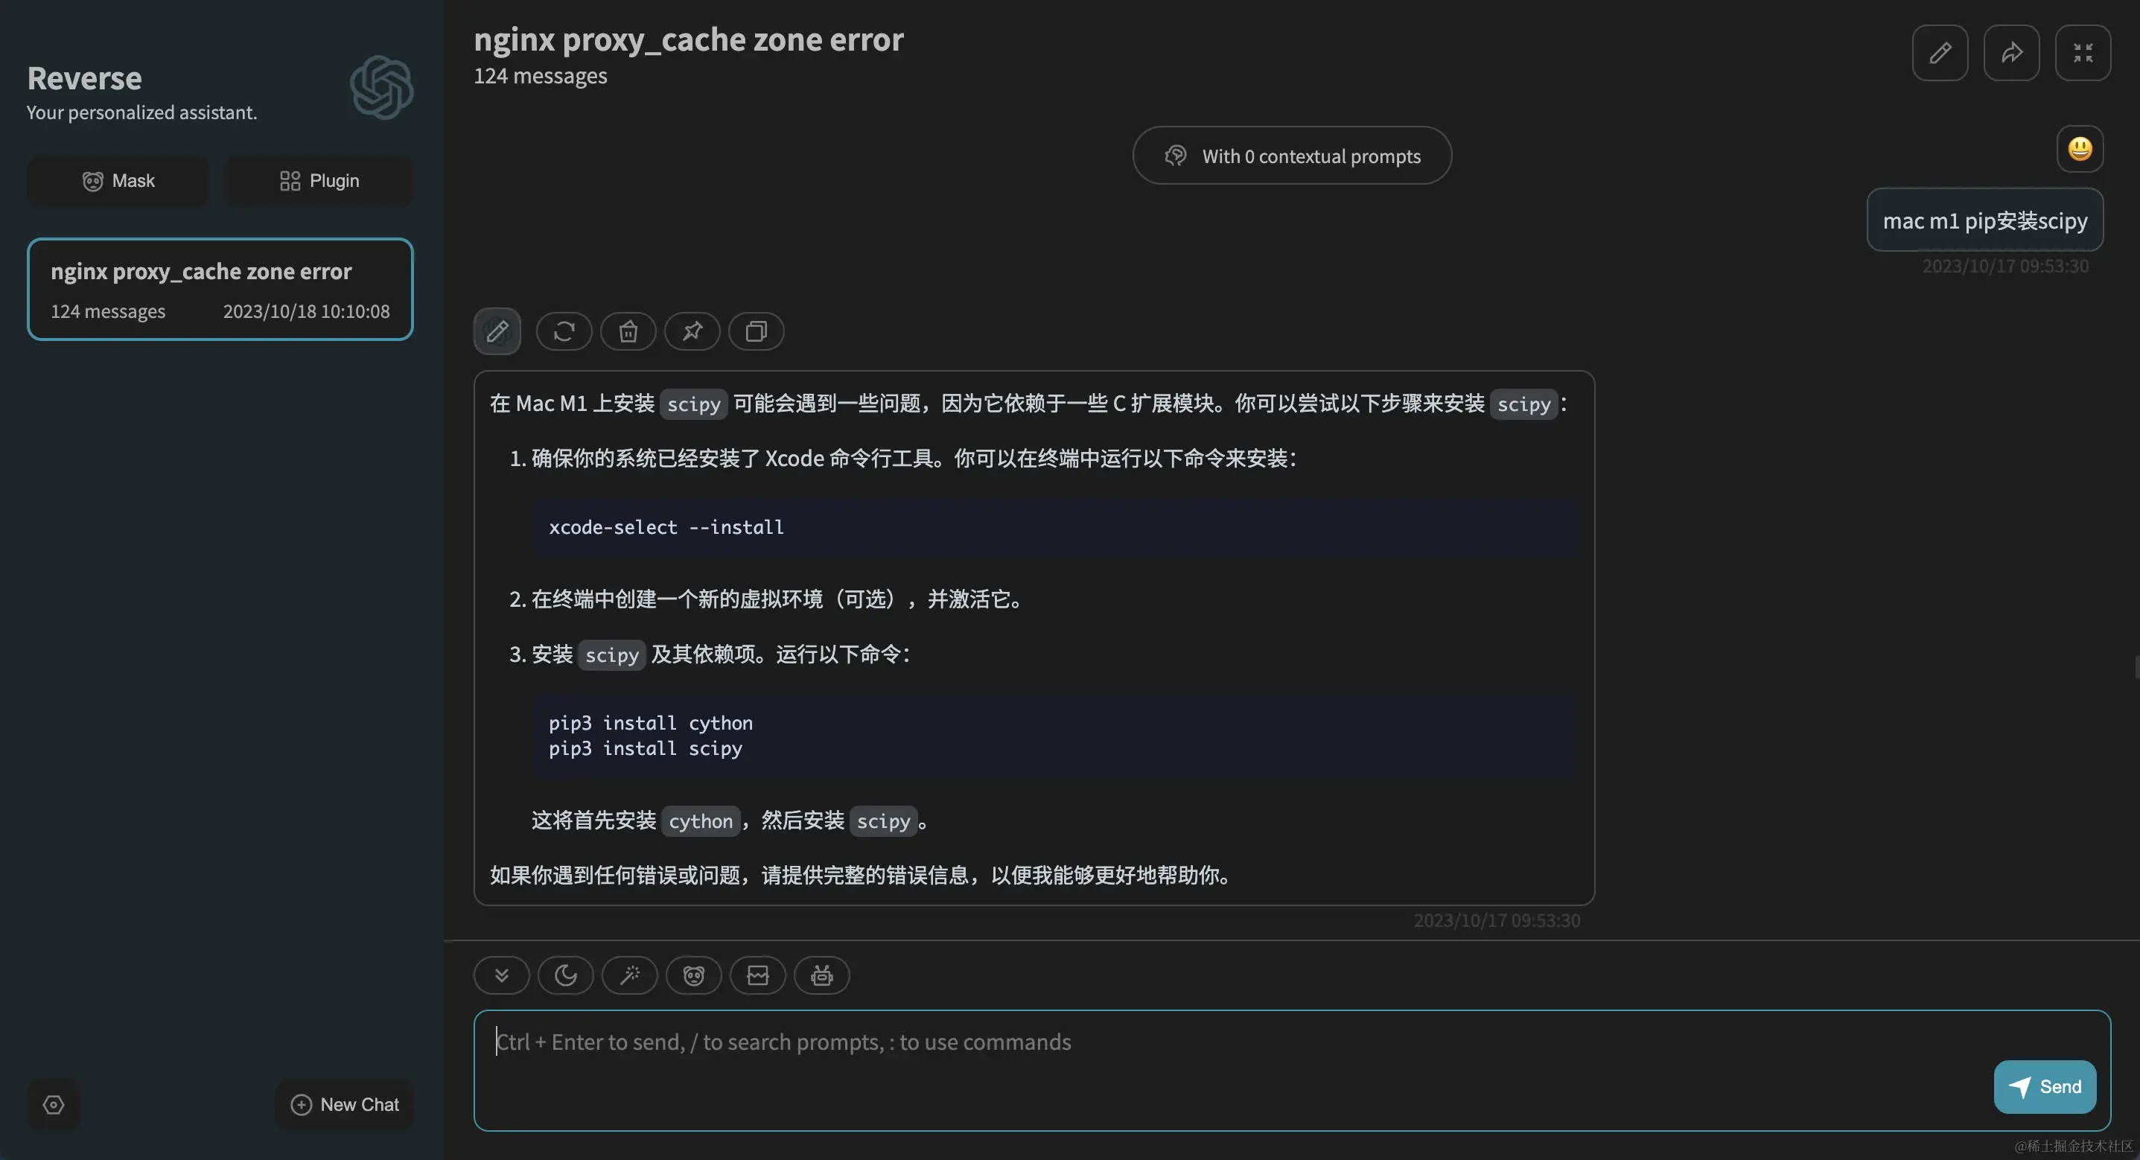2140x1160 pixels.
Task: Select the nginx proxy_cache zone error chat
Action: click(x=220, y=289)
